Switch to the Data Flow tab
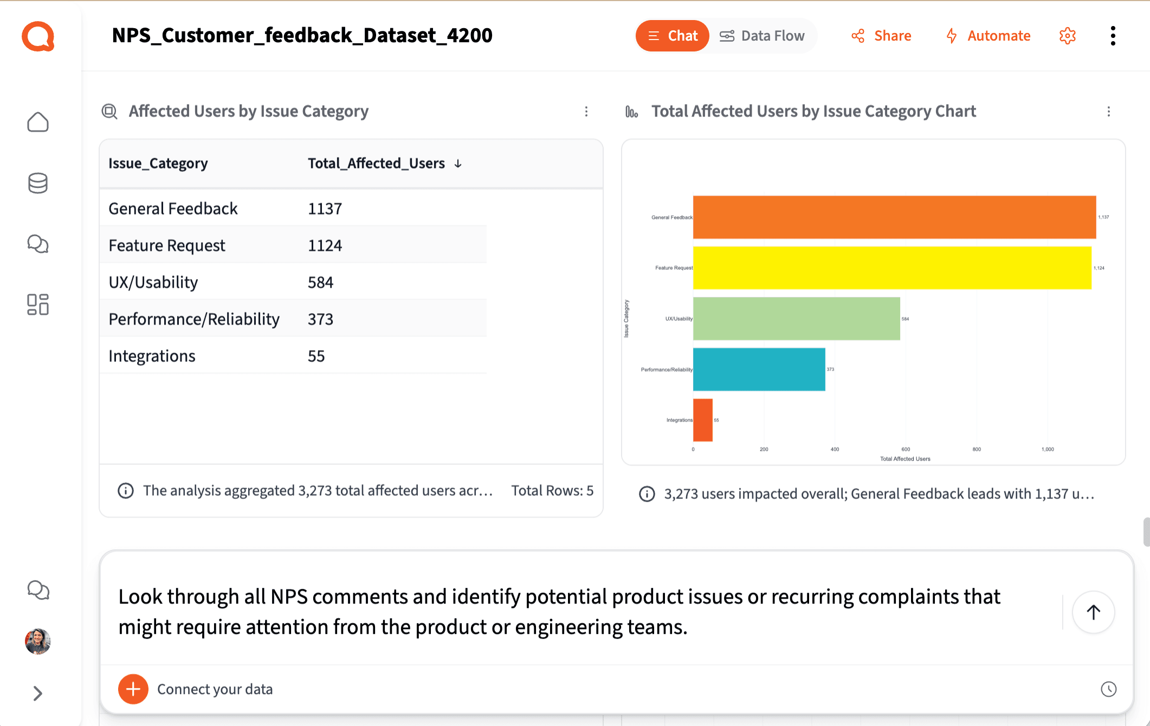This screenshot has height=726, width=1150. pyautogui.click(x=763, y=36)
